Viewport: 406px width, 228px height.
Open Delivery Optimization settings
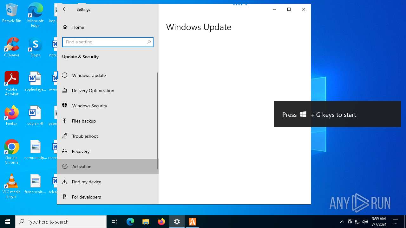tap(108, 91)
